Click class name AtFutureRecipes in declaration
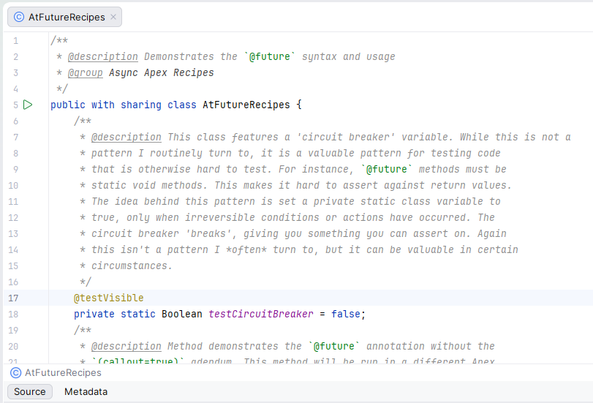The image size is (593, 403). (x=246, y=105)
